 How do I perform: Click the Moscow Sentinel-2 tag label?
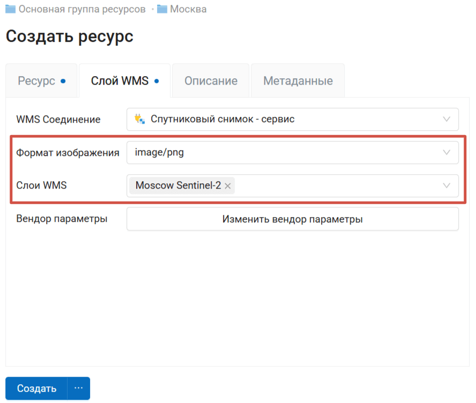(x=178, y=186)
